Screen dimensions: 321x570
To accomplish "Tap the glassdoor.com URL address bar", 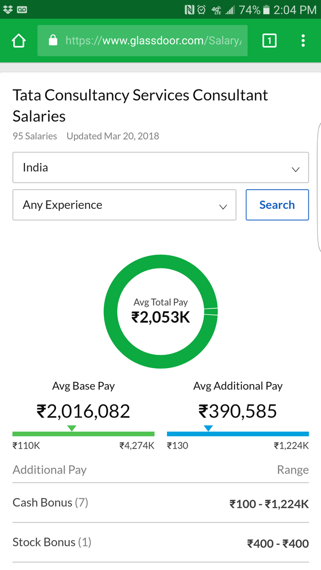I will (x=143, y=40).
